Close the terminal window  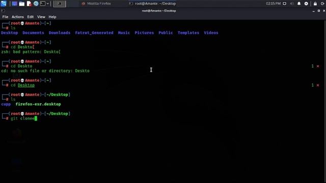[x=324, y=11]
